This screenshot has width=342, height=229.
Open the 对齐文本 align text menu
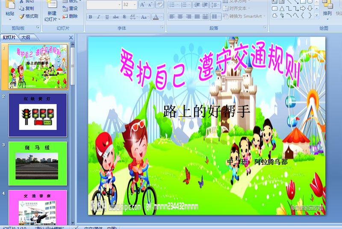coord(236,9)
